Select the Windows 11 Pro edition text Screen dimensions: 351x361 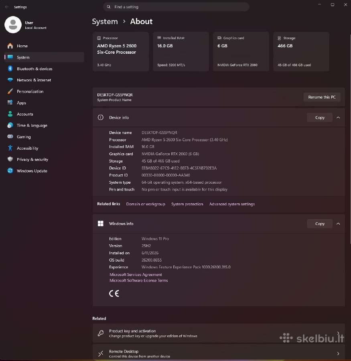(155, 239)
